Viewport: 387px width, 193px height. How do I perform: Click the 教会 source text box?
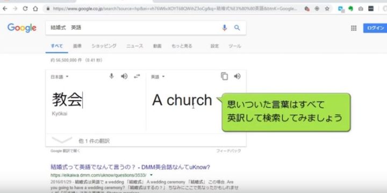pyautogui.click(x=67, y=100)
